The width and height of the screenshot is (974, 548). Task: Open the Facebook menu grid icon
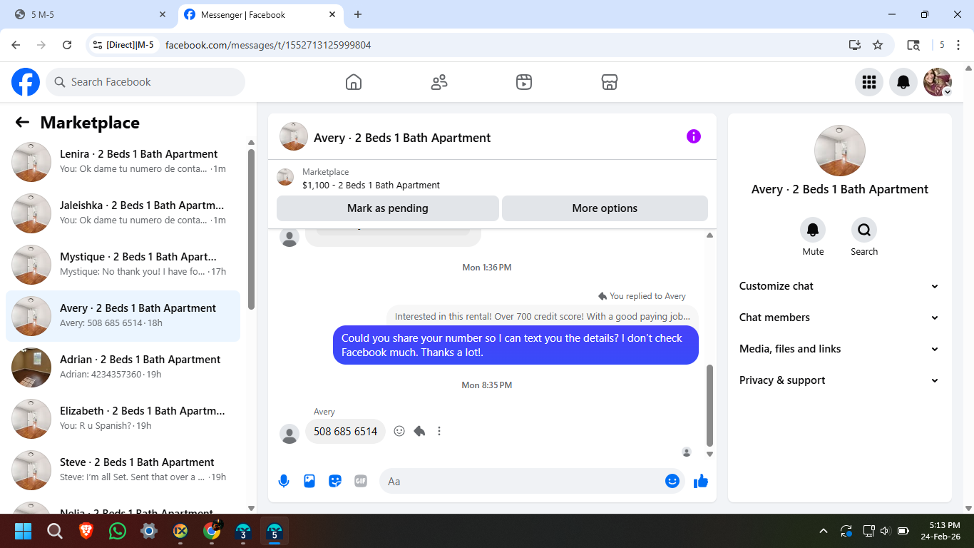869,82
